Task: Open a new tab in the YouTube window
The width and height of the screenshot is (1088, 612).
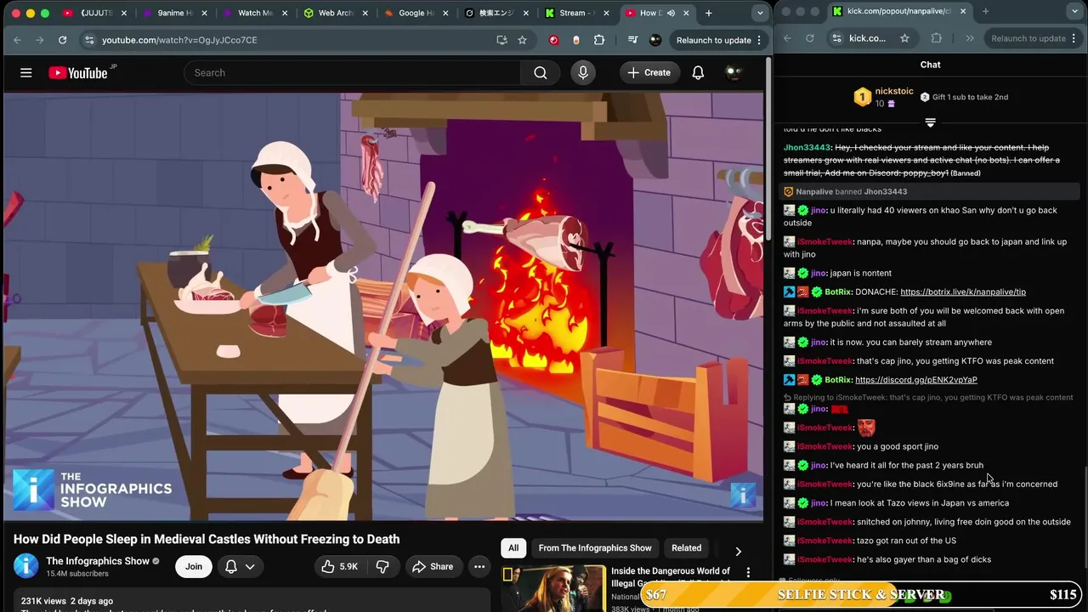Action: 709,13
